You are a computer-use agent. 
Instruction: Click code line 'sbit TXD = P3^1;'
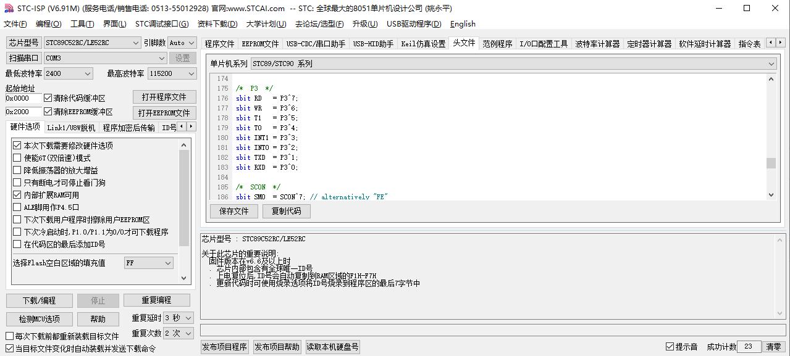pos(267,157)
